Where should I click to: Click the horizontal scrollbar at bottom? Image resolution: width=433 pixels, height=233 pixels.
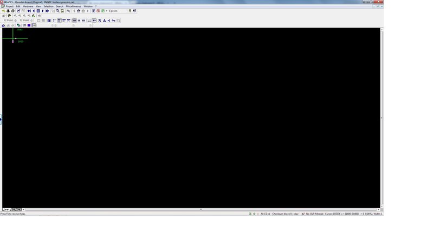click(201, 210)
